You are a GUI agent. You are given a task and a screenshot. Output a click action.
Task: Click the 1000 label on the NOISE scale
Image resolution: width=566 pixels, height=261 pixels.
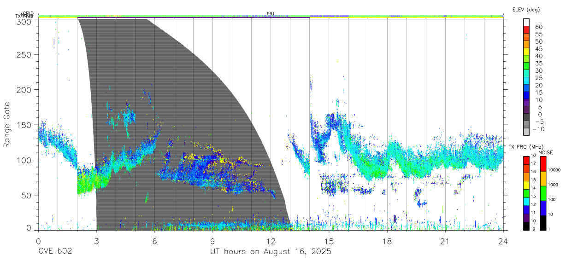click(x=553, y=185)
